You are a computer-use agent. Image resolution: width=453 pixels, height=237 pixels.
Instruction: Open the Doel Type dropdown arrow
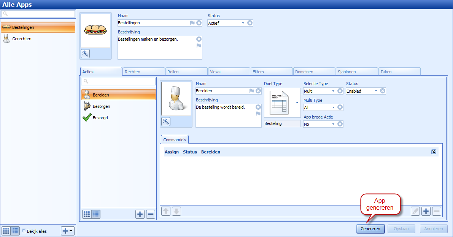tap(297, 103)
